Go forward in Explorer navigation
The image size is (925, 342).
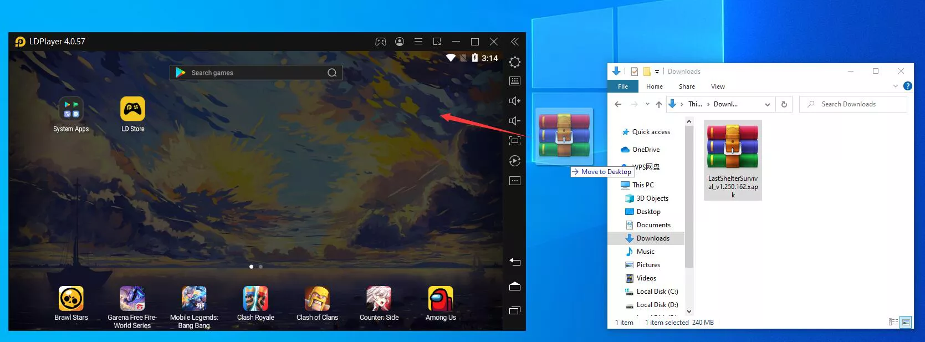tap(635, 104)
